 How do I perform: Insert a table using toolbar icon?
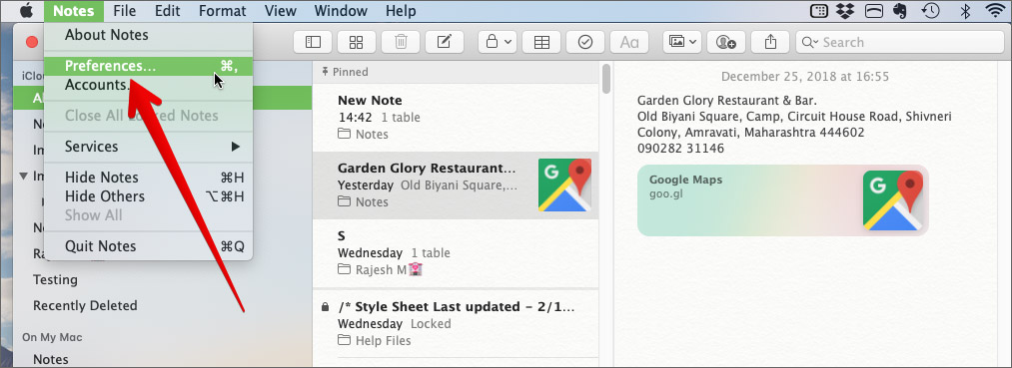(x=541, y=42)
